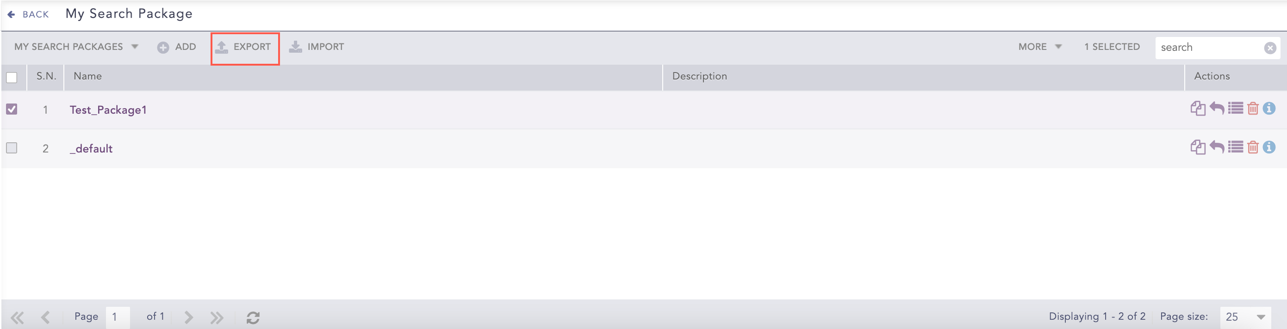Click the clone icon for _default
This screenshot has width=1287, height=329.
point(1198,147)
